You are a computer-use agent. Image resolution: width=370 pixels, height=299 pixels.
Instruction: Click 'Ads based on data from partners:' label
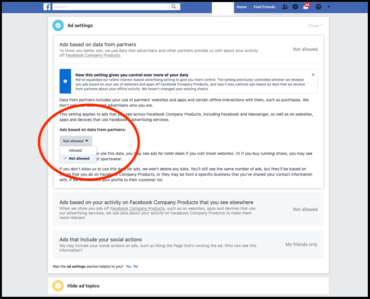[x=93, y=130]
